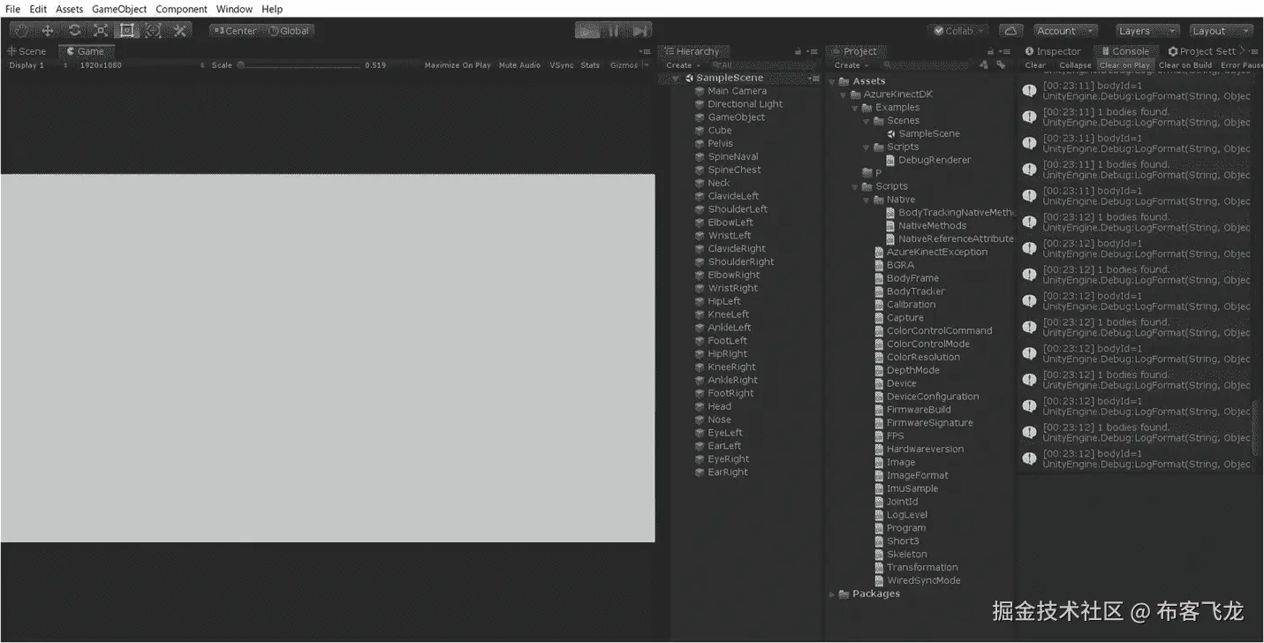The image size is (1264, 643).
Task: Select the Rotate tool in toolbar
Action: click(74, 30)
